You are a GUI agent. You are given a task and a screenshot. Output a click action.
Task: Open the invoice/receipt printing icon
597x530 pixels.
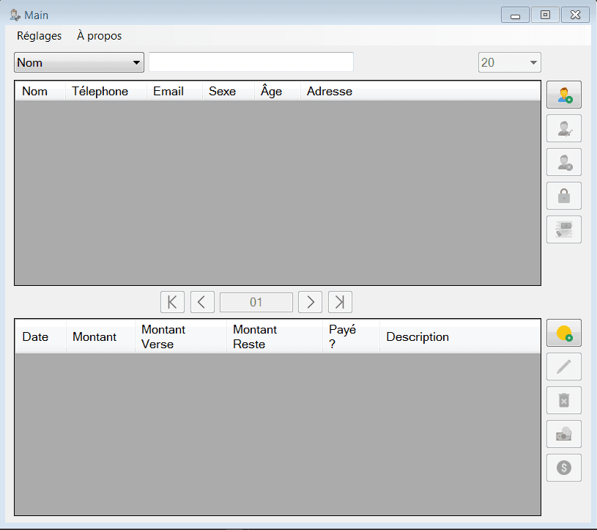(x=563, y=229)
